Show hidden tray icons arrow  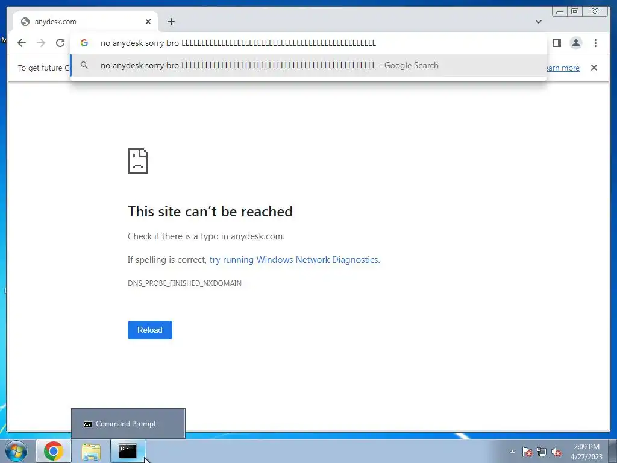512,452
